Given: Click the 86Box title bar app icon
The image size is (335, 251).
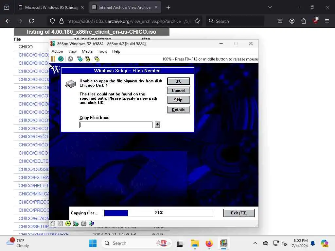Looking at the screenshot, I should click(x=53, y=43).
